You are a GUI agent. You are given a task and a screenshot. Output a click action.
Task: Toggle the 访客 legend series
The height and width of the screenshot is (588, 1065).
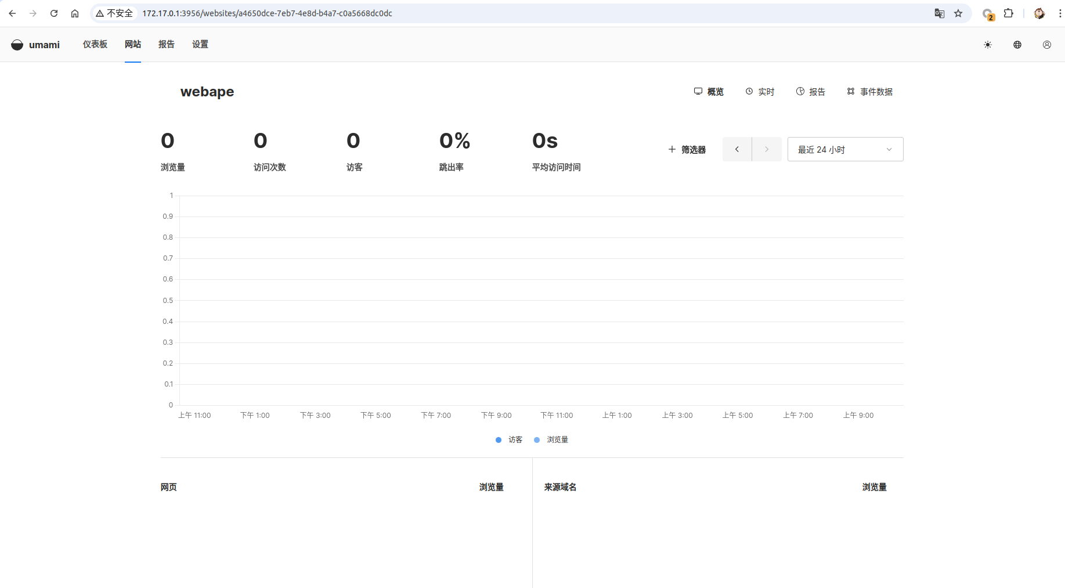click(509, 440)
